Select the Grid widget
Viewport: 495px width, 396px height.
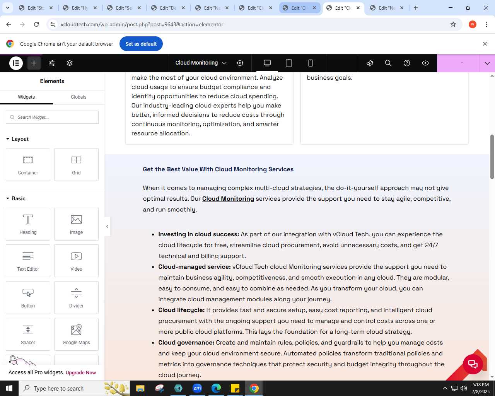pyautogui.click(x=76, y=164)
